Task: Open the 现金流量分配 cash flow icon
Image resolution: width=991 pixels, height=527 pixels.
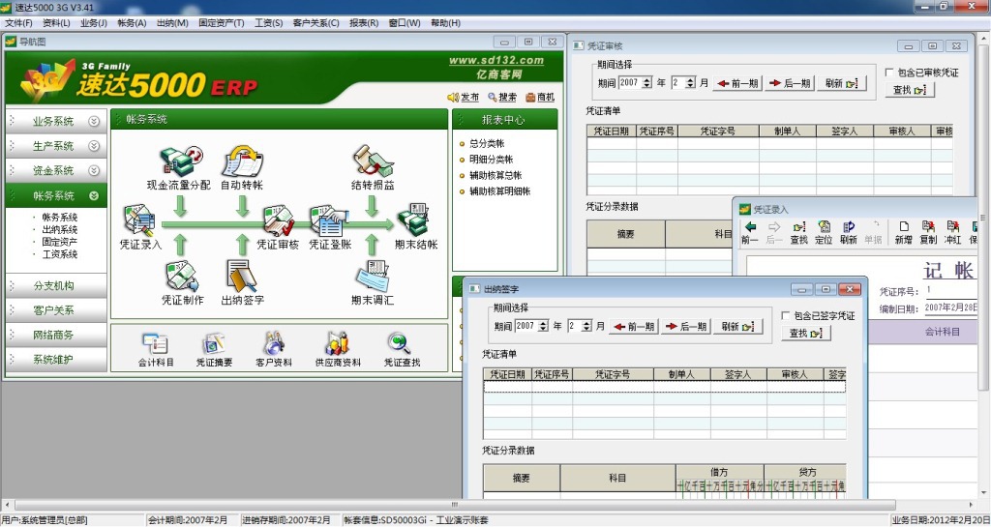Action: [x=181, y=161]
